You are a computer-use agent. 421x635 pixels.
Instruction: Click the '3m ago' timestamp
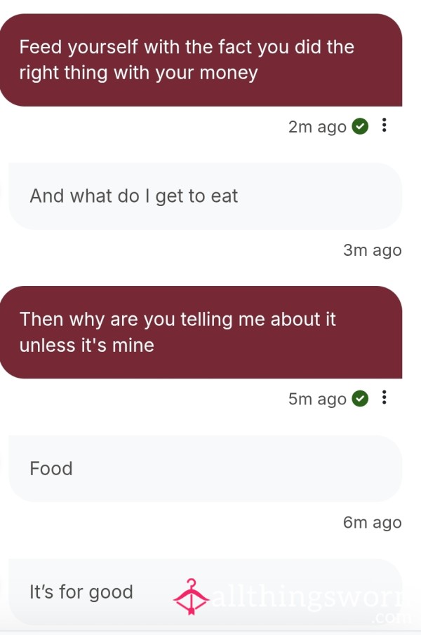[x=373, y=250]
